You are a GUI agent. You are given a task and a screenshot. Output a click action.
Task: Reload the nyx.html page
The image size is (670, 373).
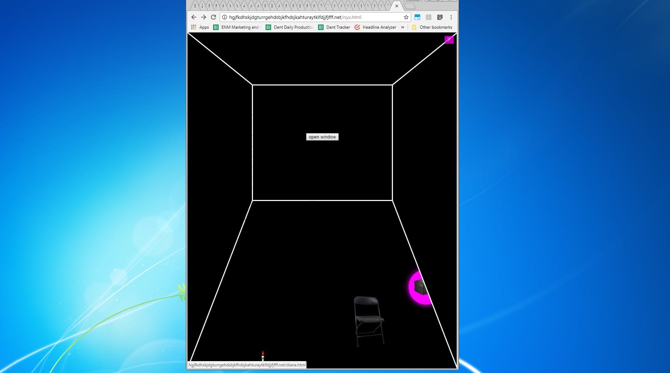point(213,17)
